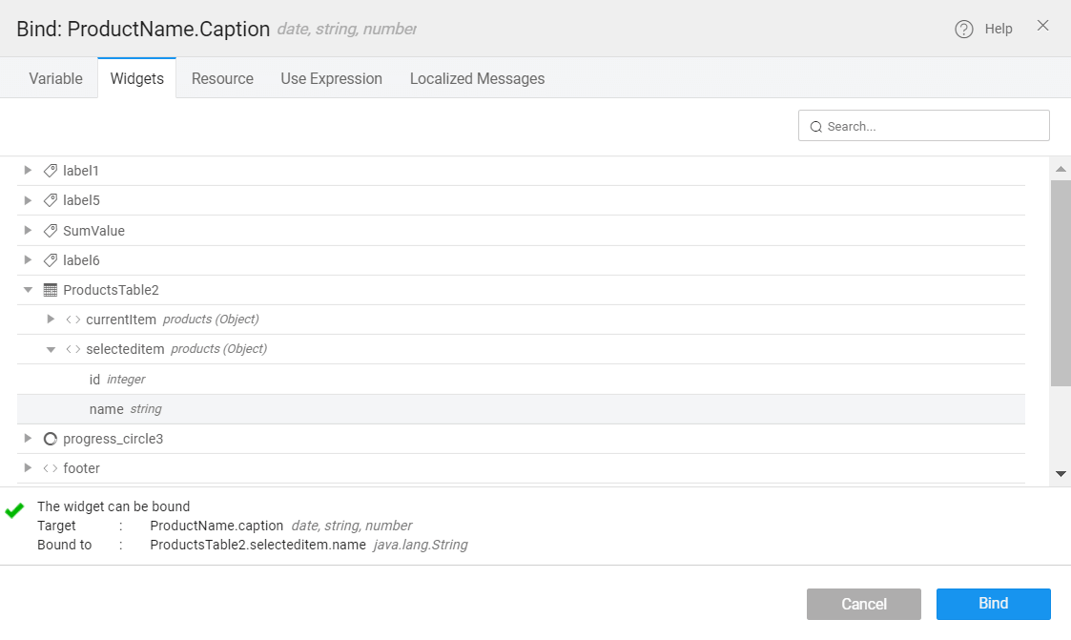Expand the label5 tree node
1071x640 pixels.
(28, 200)
